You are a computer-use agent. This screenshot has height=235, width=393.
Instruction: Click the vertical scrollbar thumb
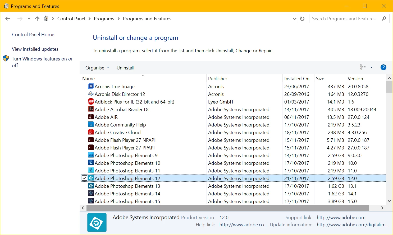pos(389,87)
